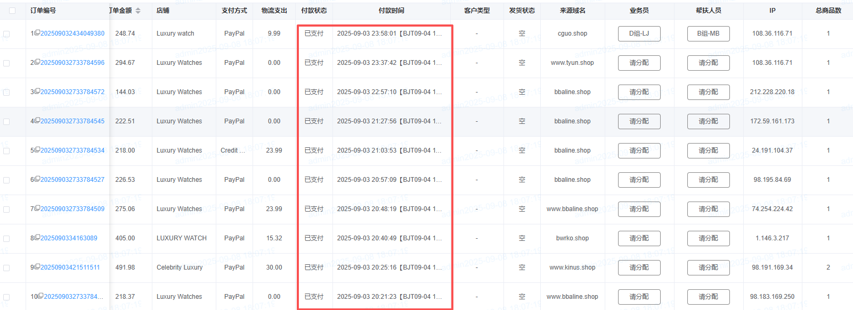Open 帮扶人员 assignment B组-MB in row 1
The image size is (853, 310).
(x=708, y=33)
